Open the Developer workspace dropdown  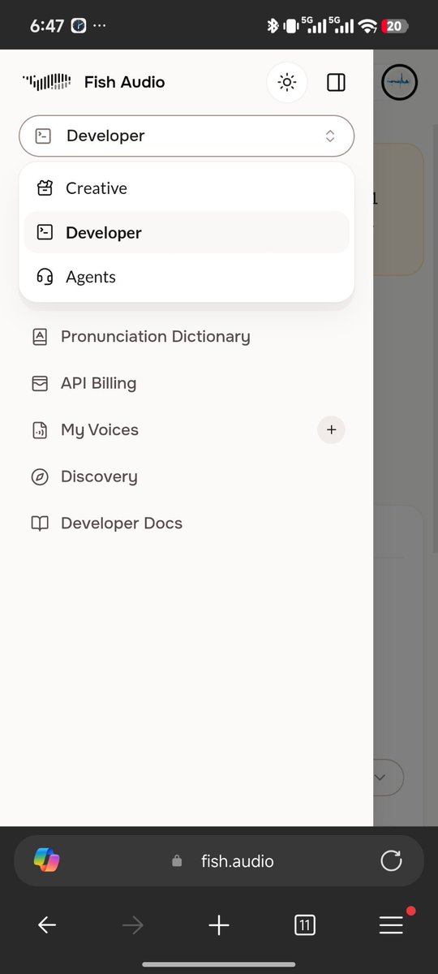coord(187,136)
